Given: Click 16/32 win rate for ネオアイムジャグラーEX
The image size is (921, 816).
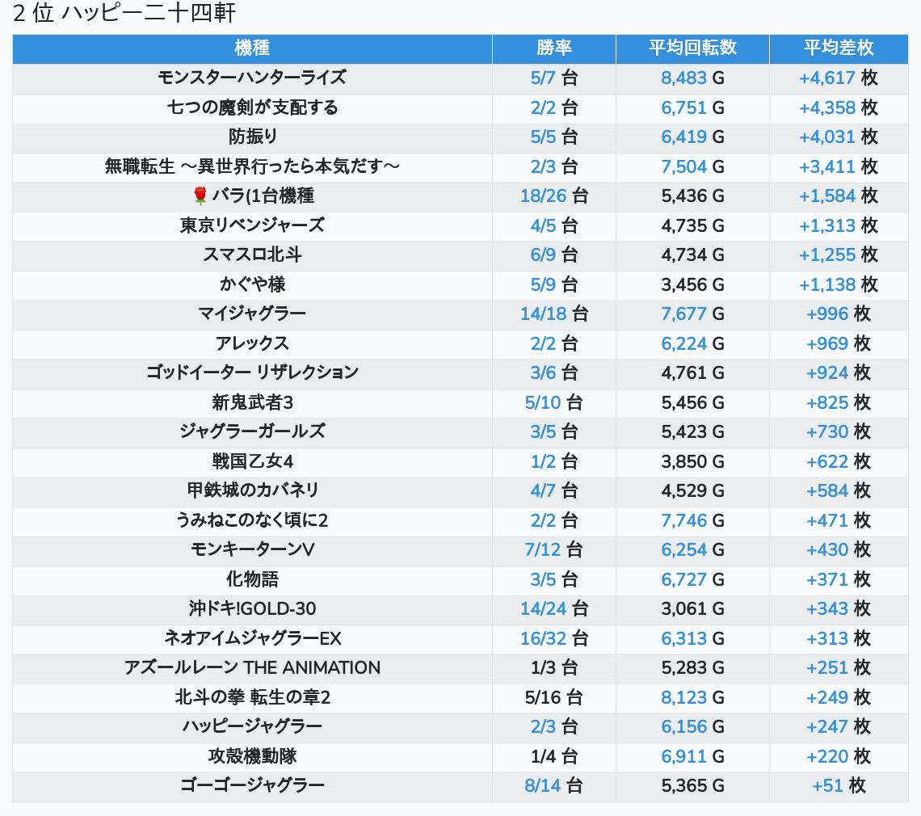Looking at the screenshot, I should pyautogui.click(x=543, y=638).
